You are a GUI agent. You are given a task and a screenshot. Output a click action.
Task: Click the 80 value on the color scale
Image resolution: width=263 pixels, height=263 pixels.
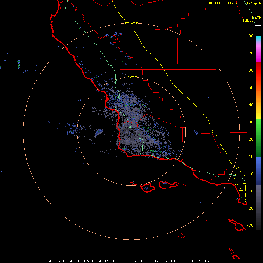point(251,36)
